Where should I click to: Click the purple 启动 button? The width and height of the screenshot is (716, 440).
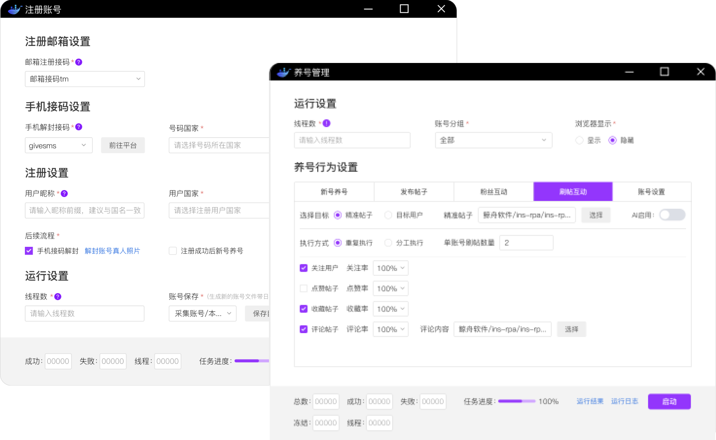[x=669, y=402]
